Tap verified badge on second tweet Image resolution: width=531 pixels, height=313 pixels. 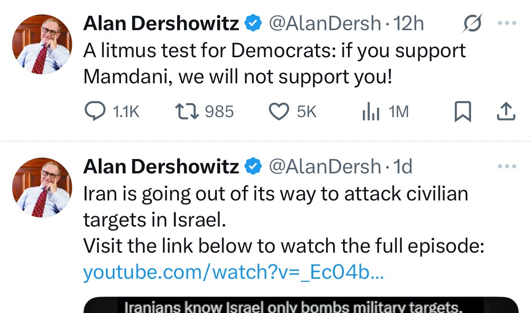[253, 167]
